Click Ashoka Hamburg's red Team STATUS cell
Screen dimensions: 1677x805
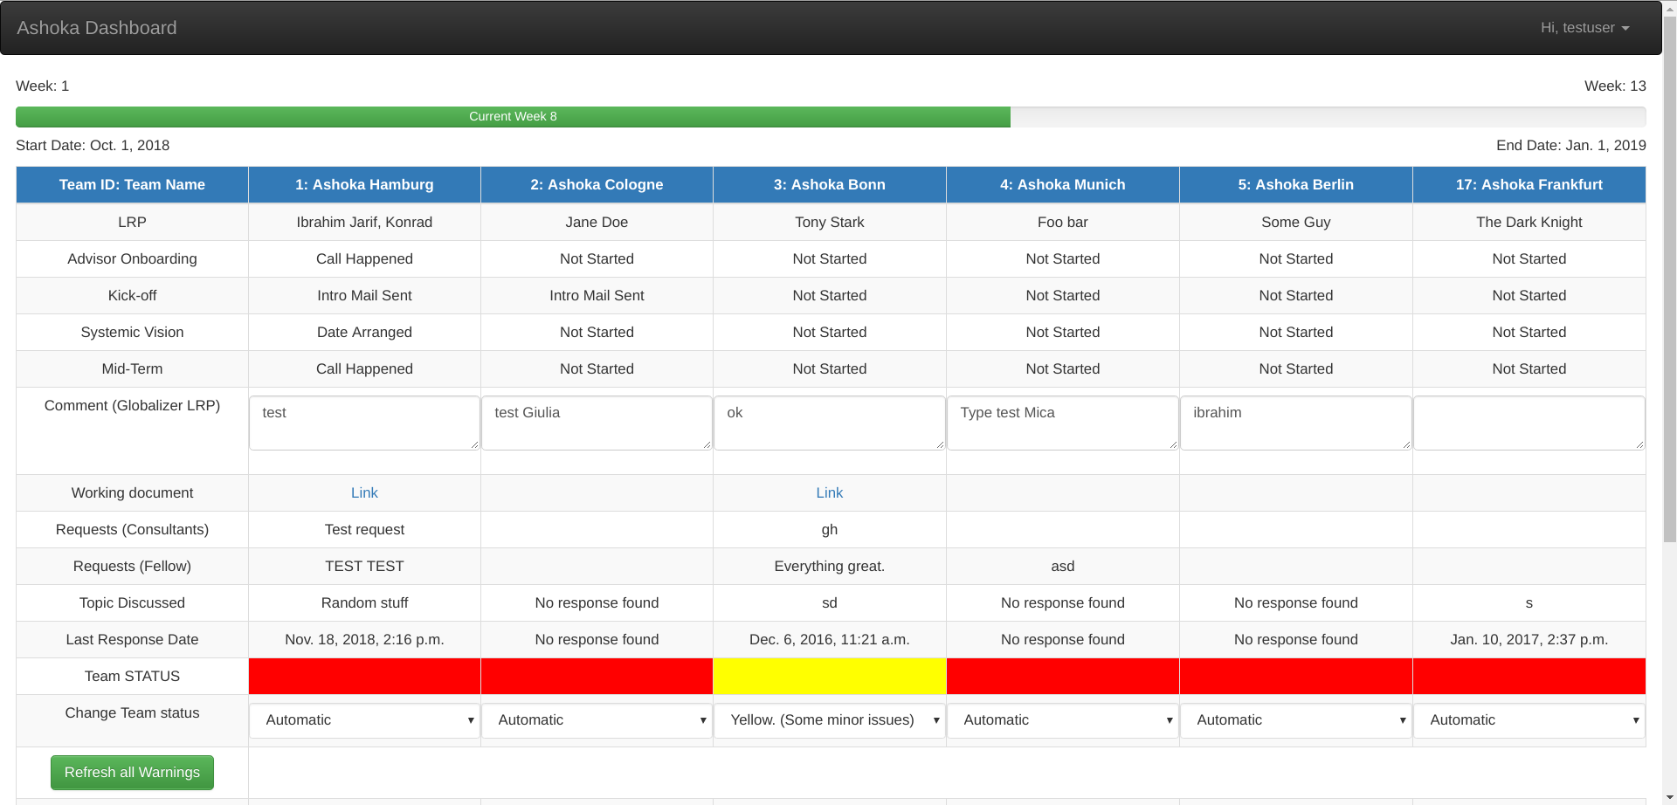coord(364,676)
